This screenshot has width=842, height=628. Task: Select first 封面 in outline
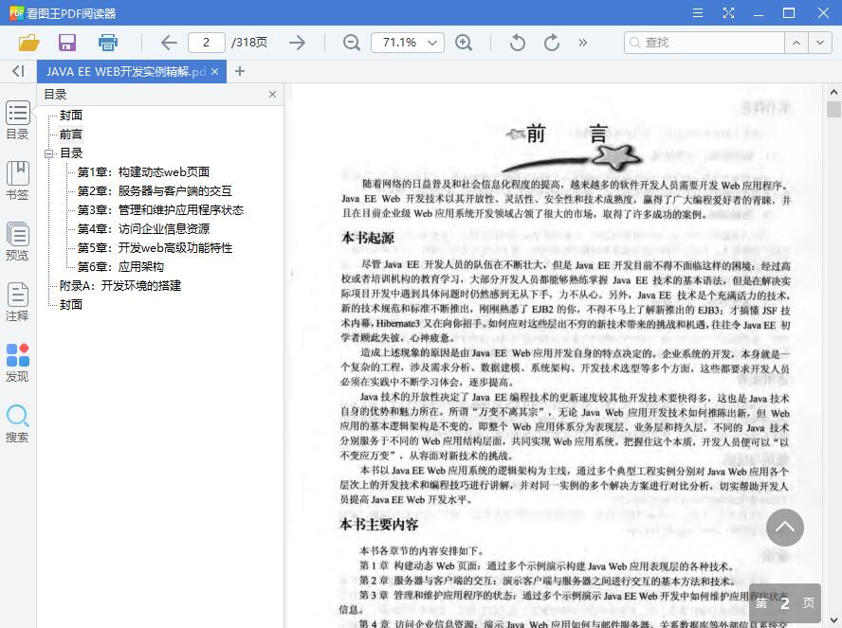click(71, 116)
